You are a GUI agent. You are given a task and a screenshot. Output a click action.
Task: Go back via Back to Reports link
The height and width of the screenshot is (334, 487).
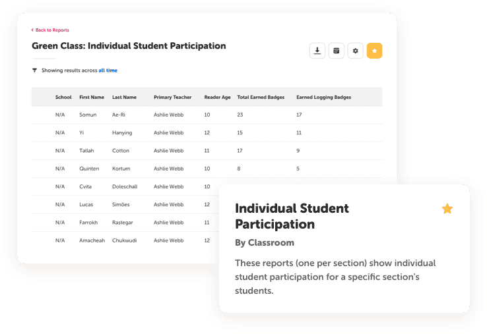[52, 30]
